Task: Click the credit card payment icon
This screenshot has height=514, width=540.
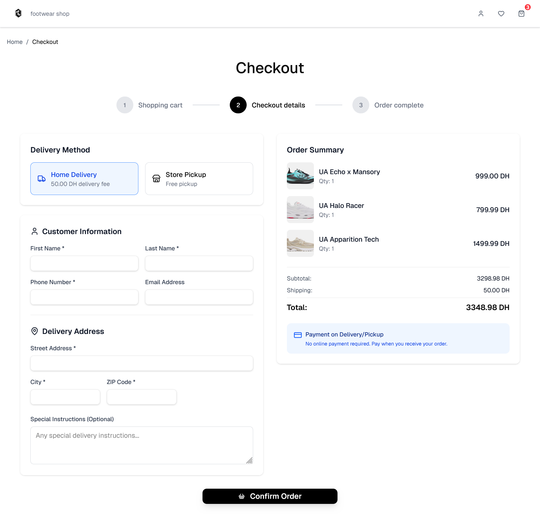Action: (x=298, y=335)
